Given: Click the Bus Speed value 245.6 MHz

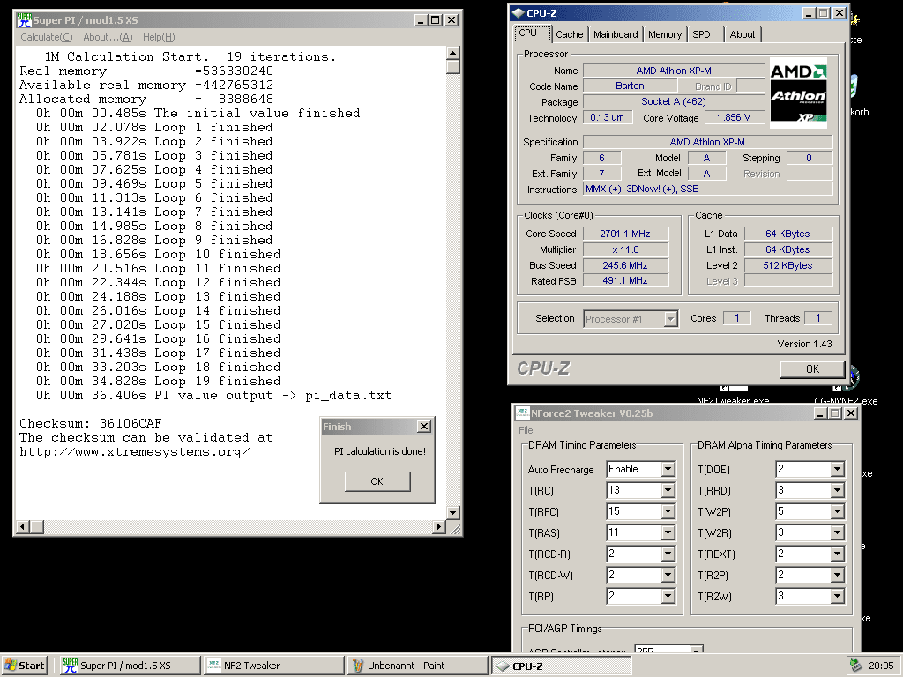Looking at the screenshot, I should click(625, 265).
